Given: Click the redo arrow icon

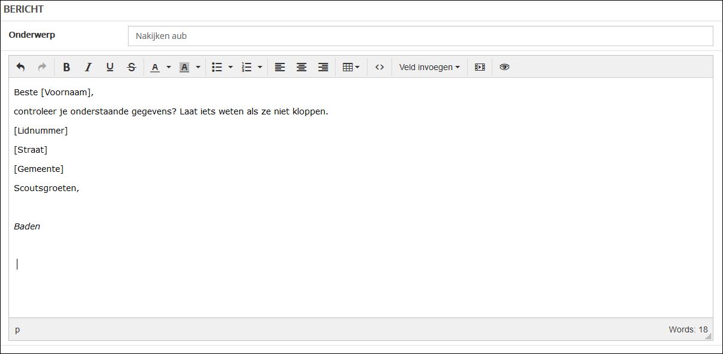Looking at the screenshot, I should (42, 67).
